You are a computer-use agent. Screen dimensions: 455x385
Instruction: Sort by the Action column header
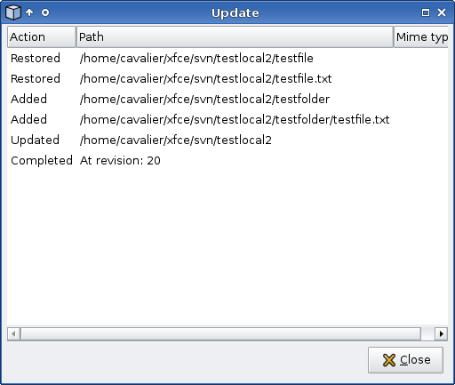[x=42, y=36]
